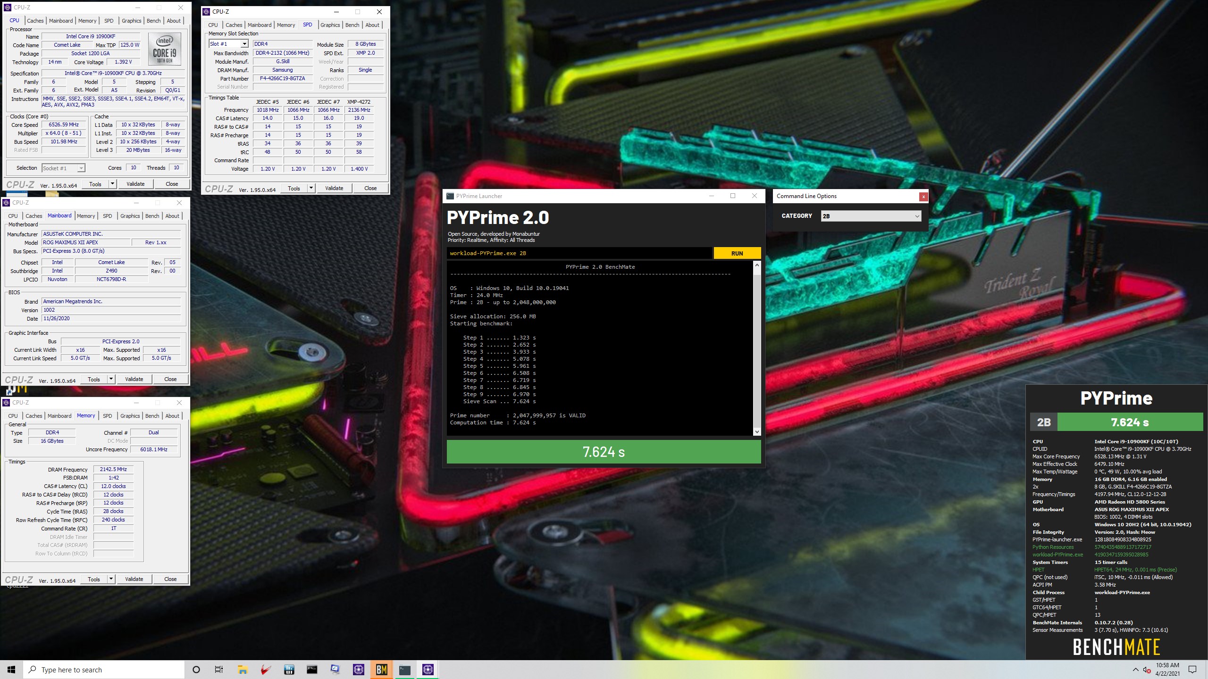The height and width of the screenshot is (679, 1208).
Task: Click the PYPrime Launcher title bar icon
Action: point(450,196)
